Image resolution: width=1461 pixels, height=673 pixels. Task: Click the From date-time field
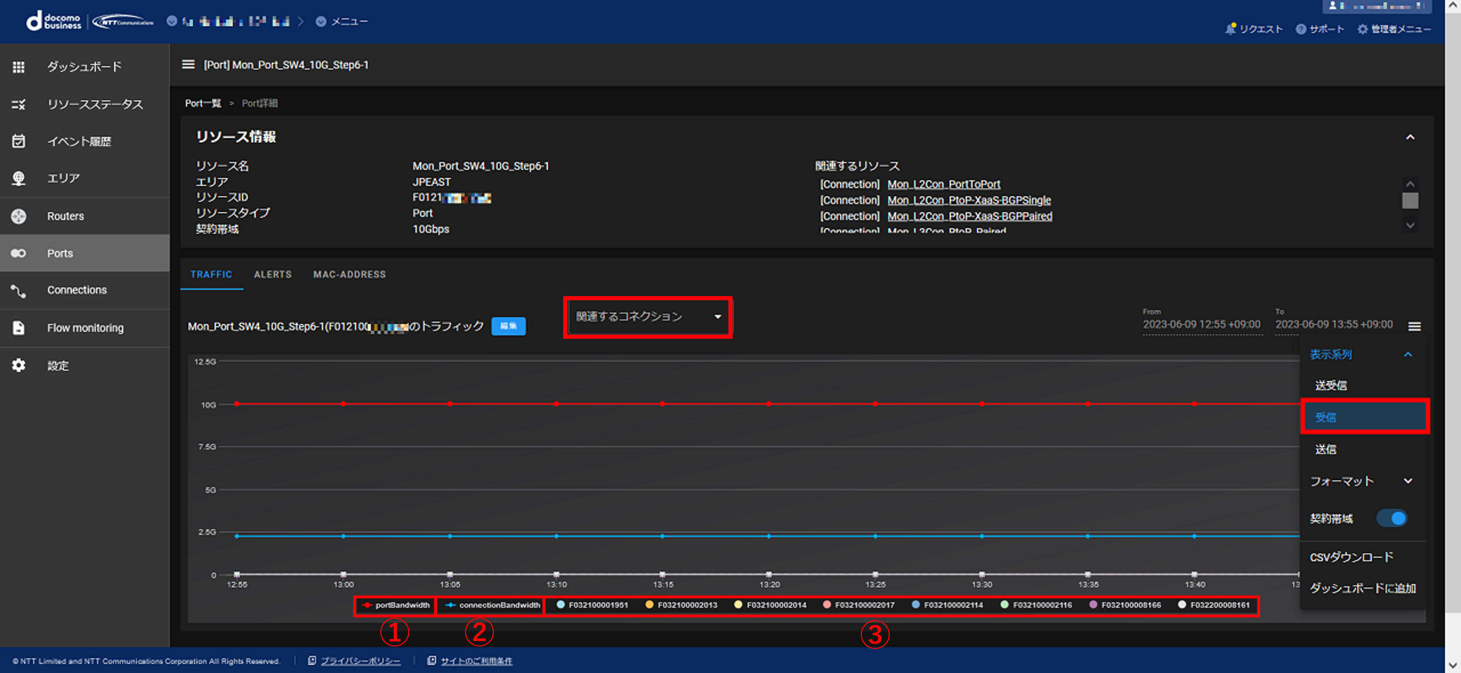pos(1202,324)
